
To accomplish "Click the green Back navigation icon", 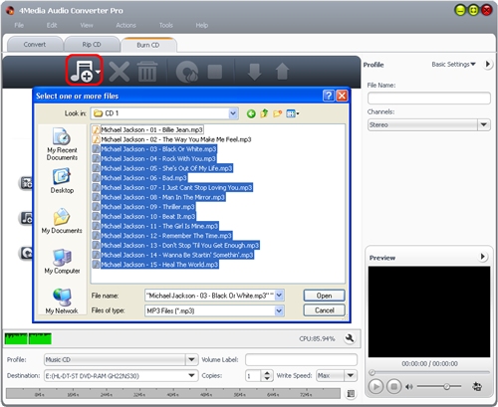I will (x=251, y=113).
